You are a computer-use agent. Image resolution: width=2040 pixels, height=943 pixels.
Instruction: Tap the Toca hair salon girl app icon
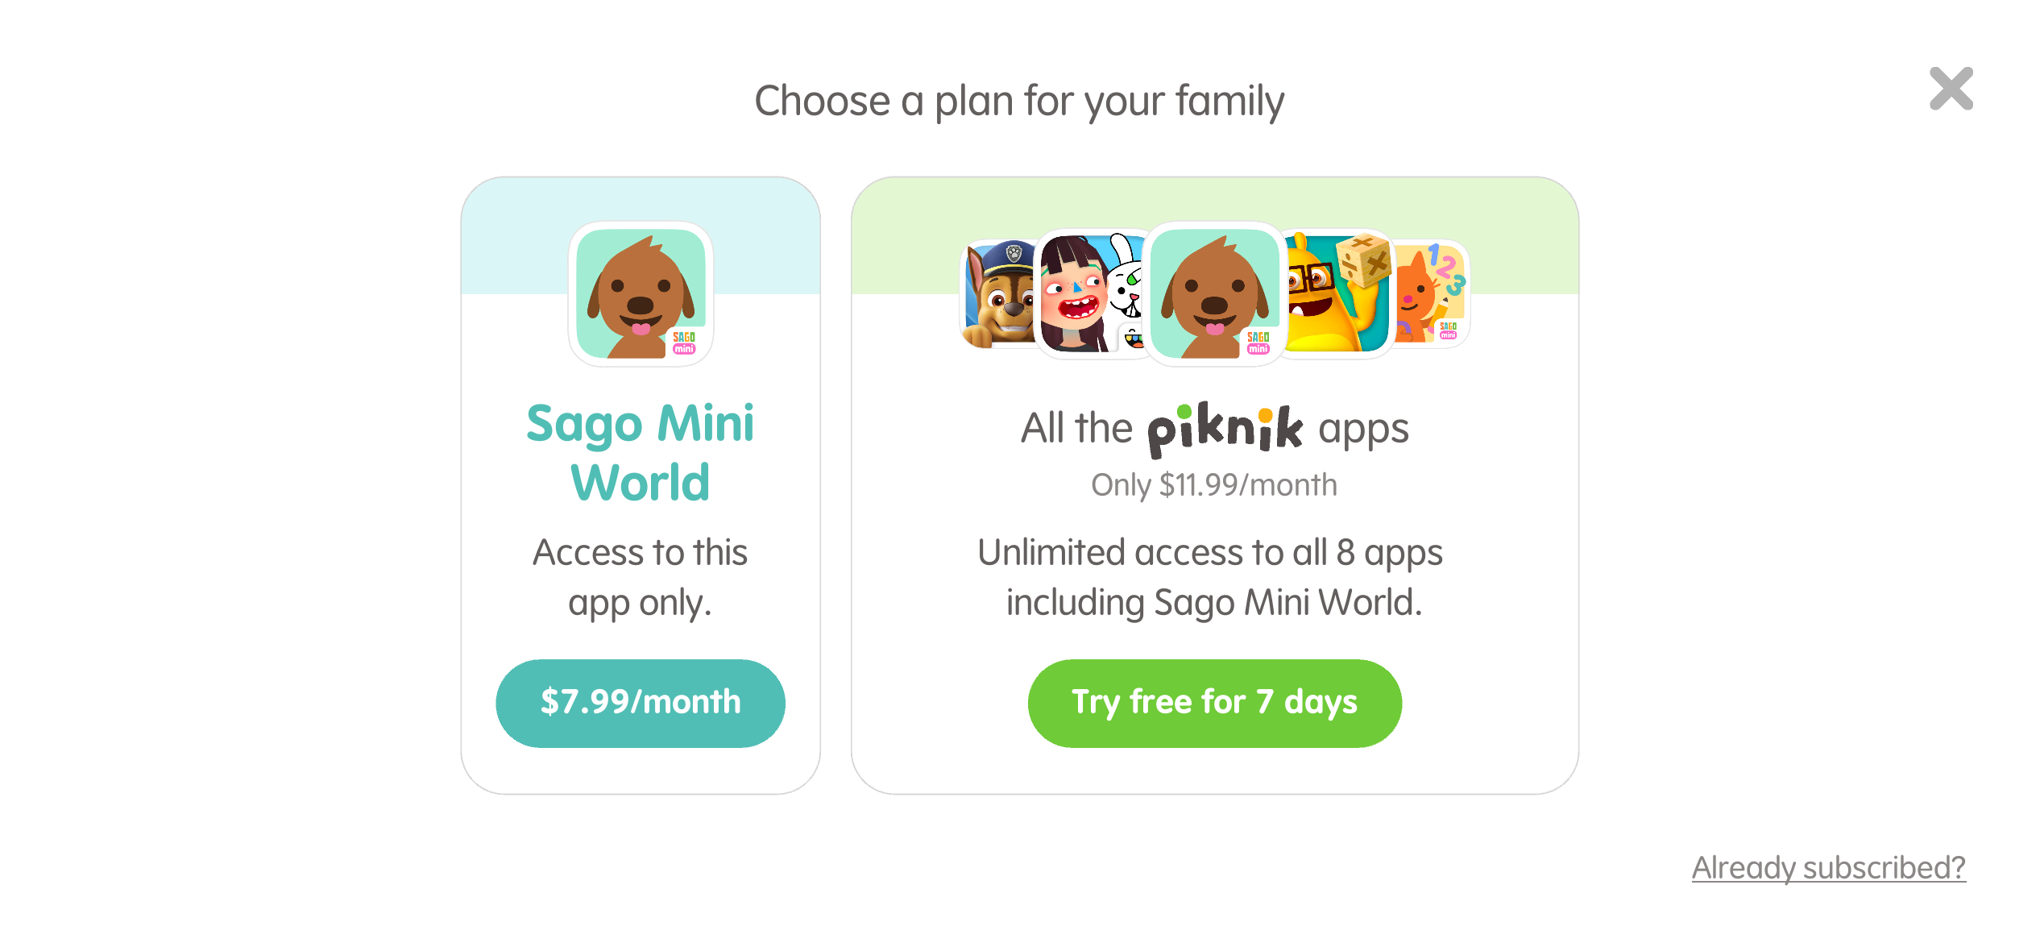tap(1076, 295)
